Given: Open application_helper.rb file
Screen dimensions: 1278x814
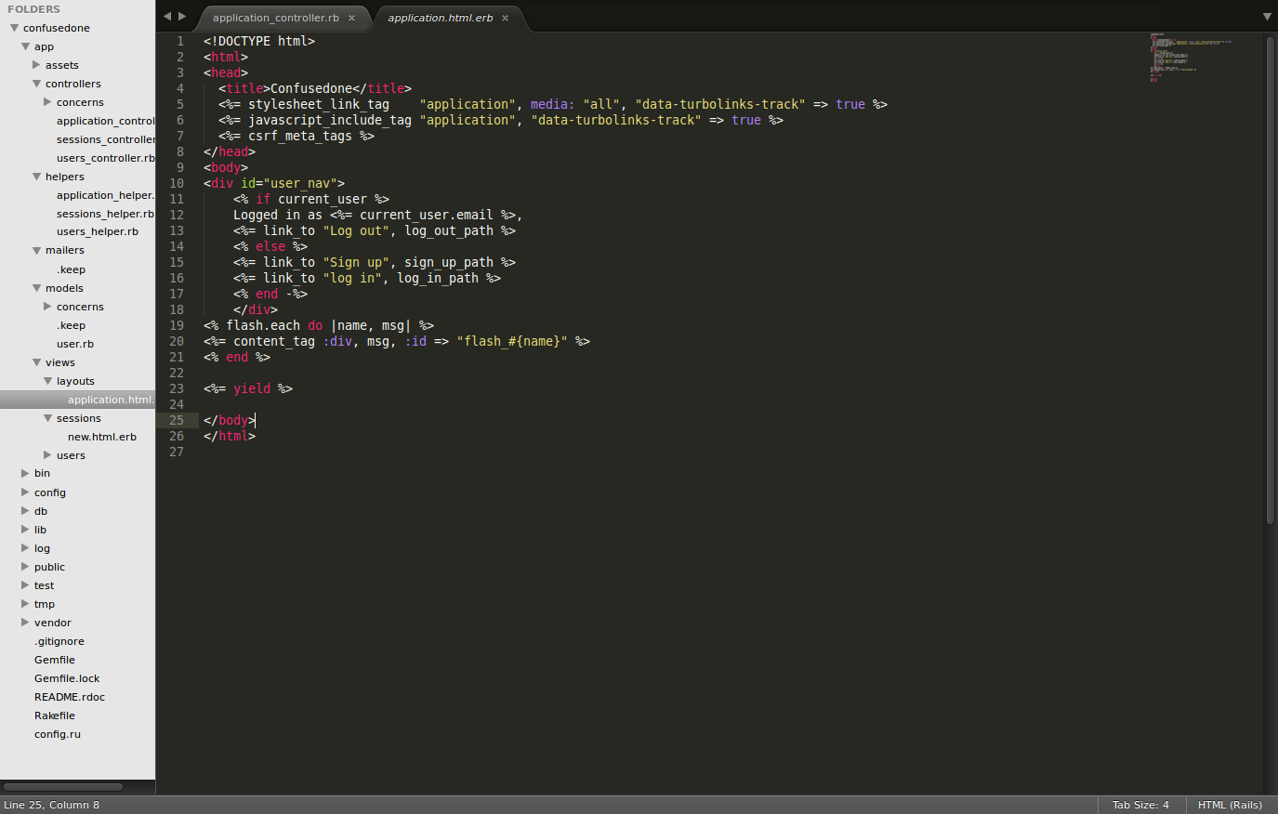Looking at the screenshot, I should pyautogui.click(x=105, y=195).
